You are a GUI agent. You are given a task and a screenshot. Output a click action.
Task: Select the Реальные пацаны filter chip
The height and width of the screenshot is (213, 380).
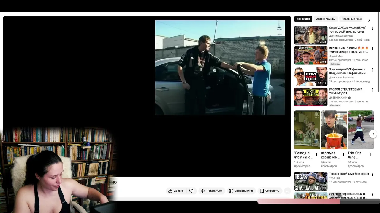click(x=352, y=19)
